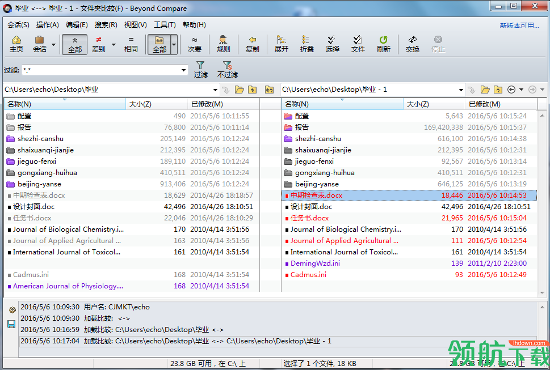550x370 pixels.
Task: Open the 操作(A) menu
Action: click(x=47, y=25)
